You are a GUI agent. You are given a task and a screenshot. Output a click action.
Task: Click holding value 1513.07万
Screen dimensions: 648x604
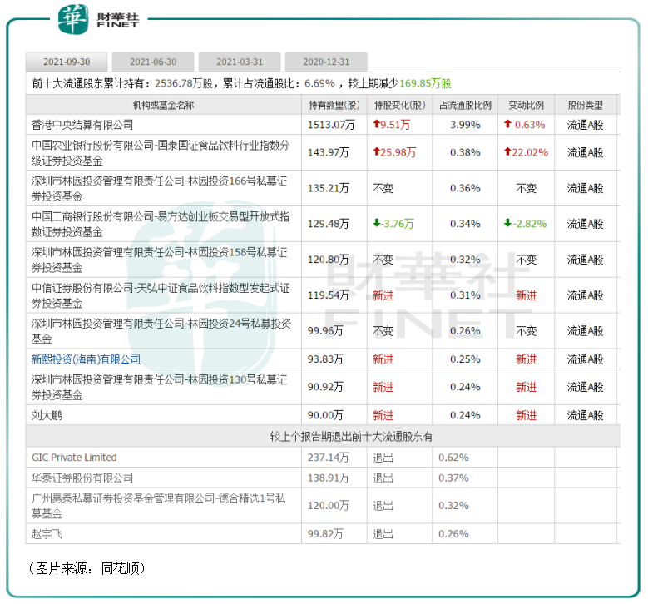(x=331, y=125)
